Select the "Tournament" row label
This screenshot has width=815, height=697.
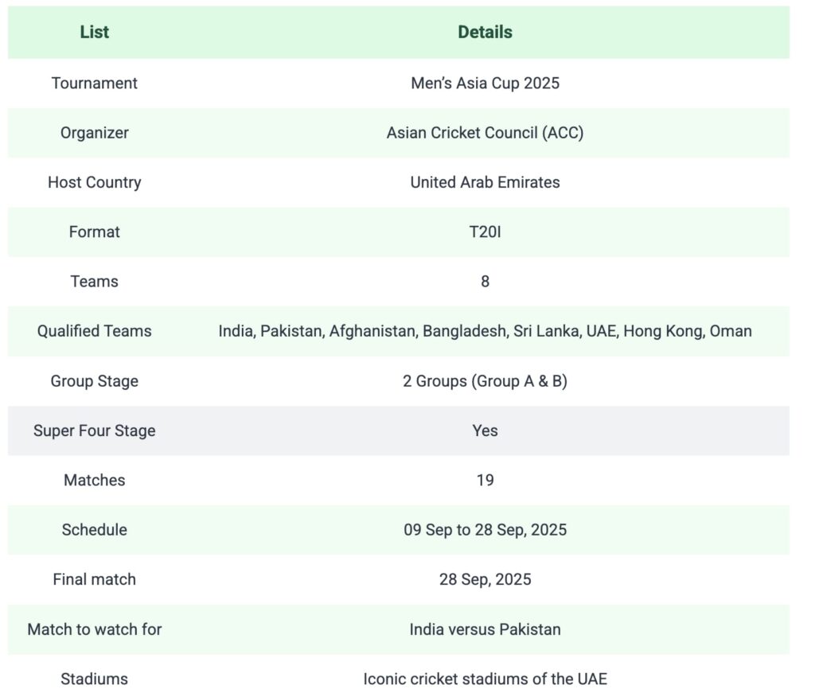click(x=94, y=83)
